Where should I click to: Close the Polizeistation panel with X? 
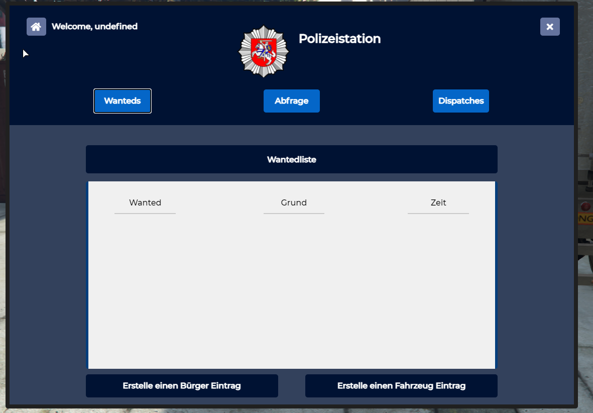pyautogui.click(x=550, y=27)
